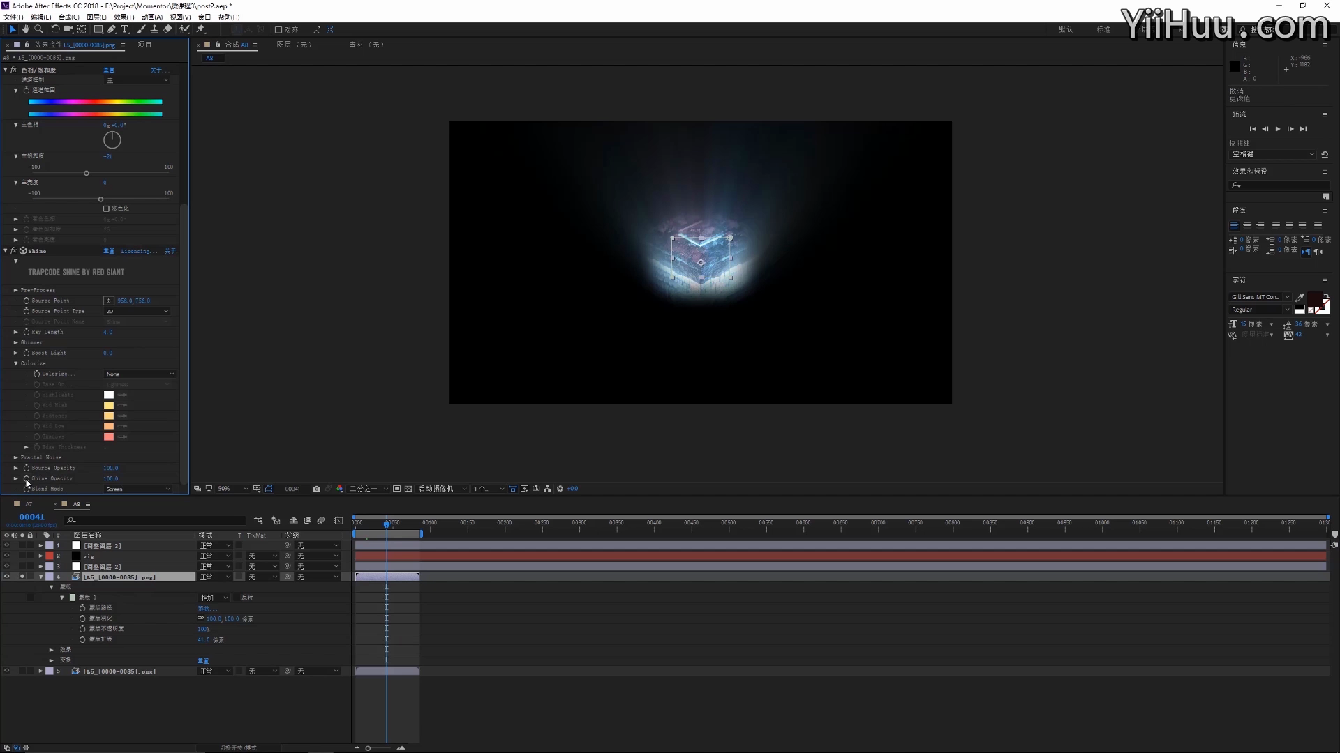Select the Clone Stamp tool

(x=154, y=29)
